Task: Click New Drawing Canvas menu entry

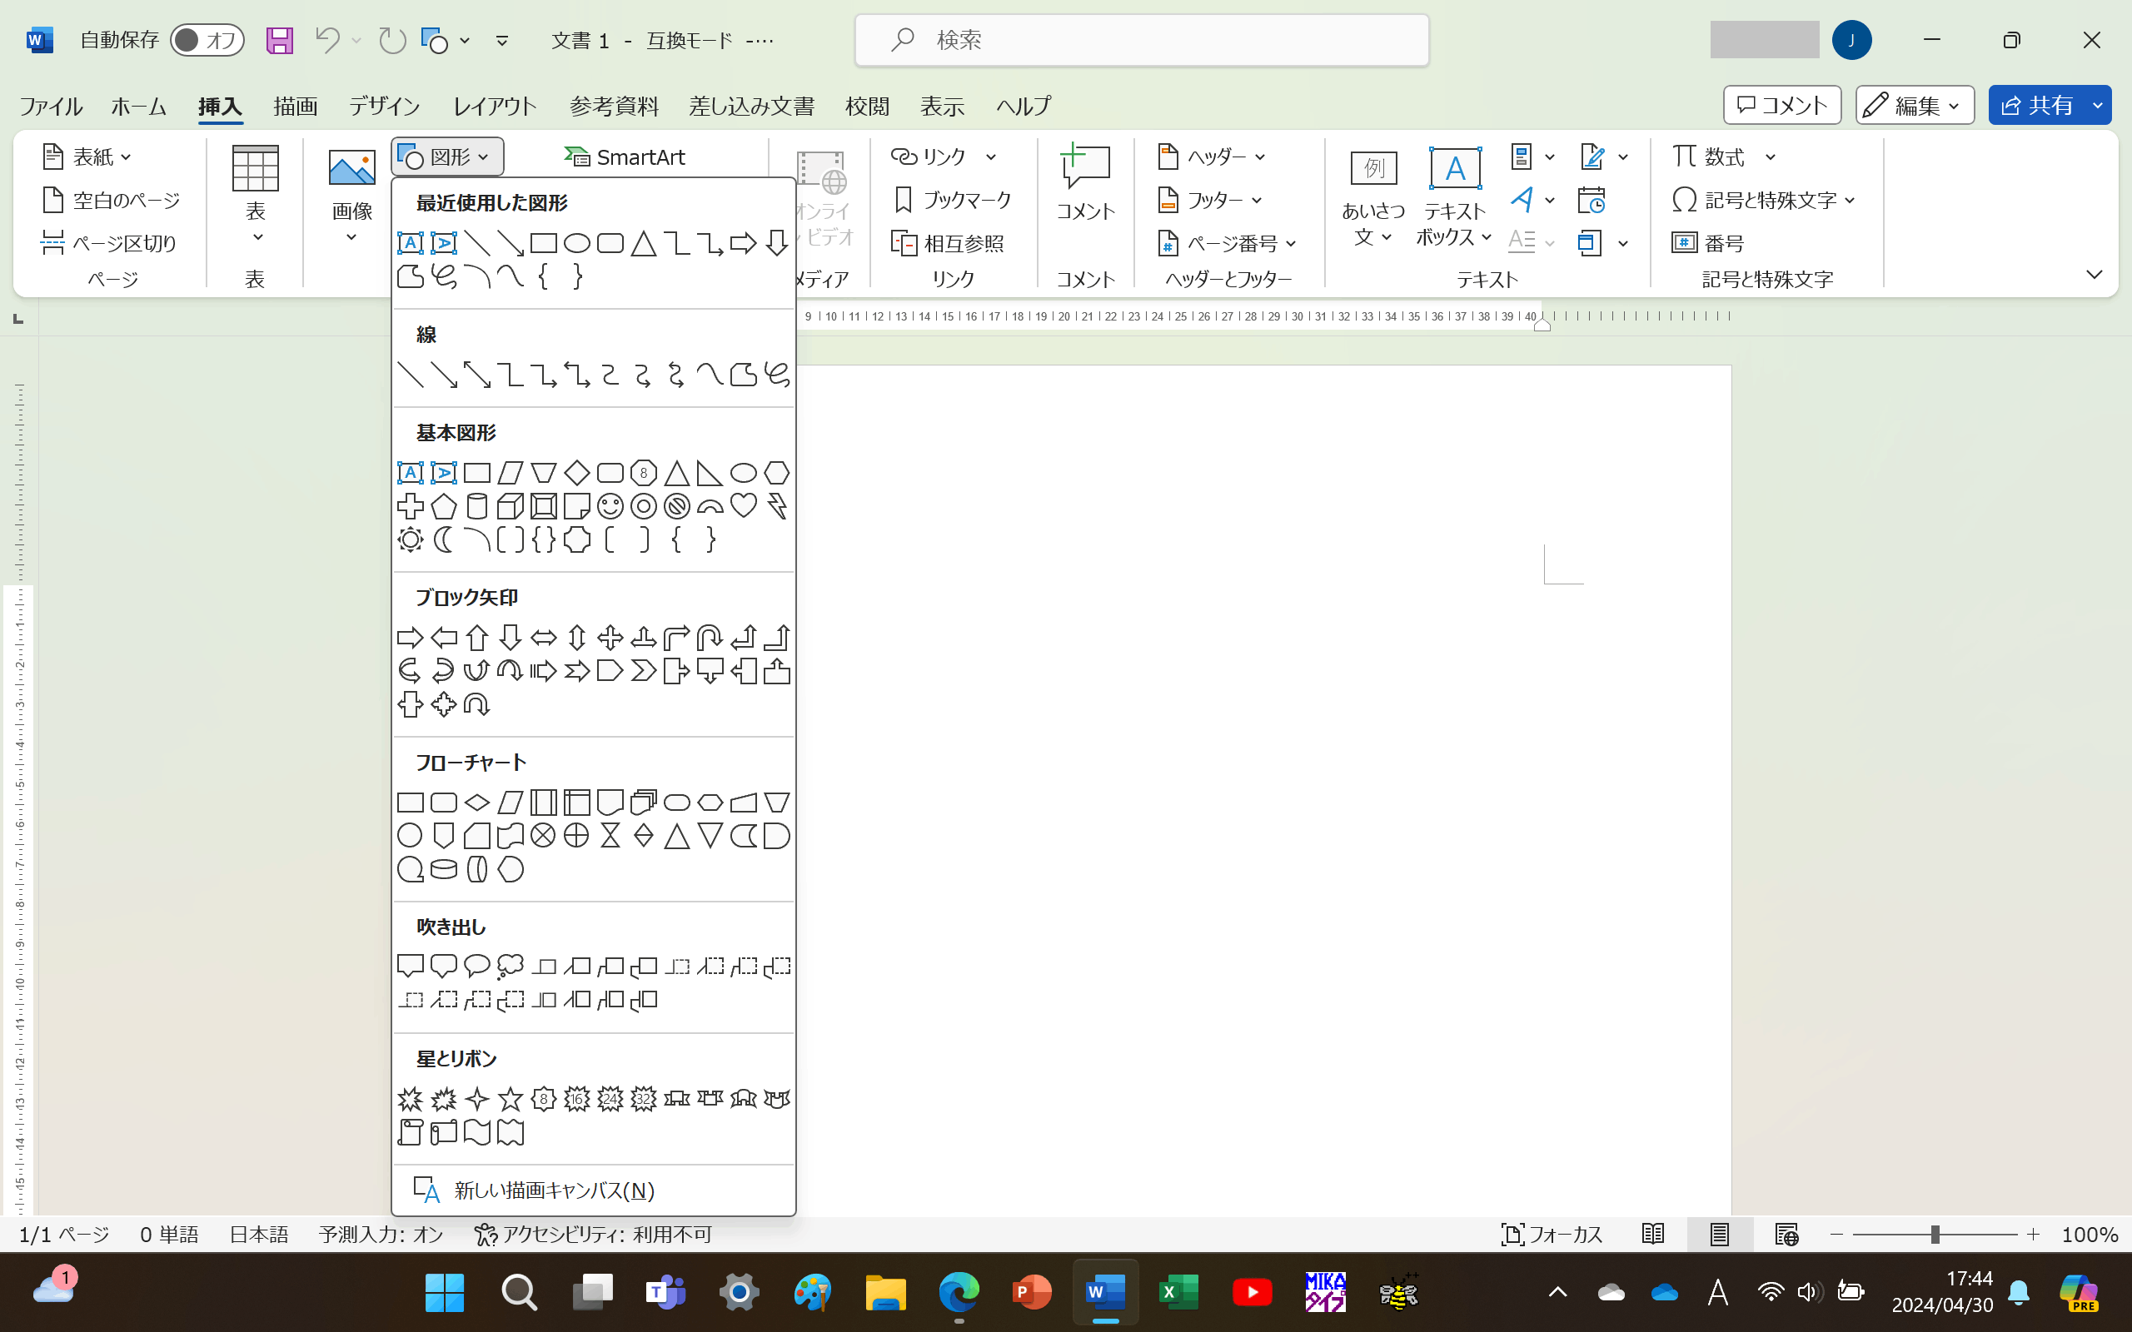Action: [553, 1190]
